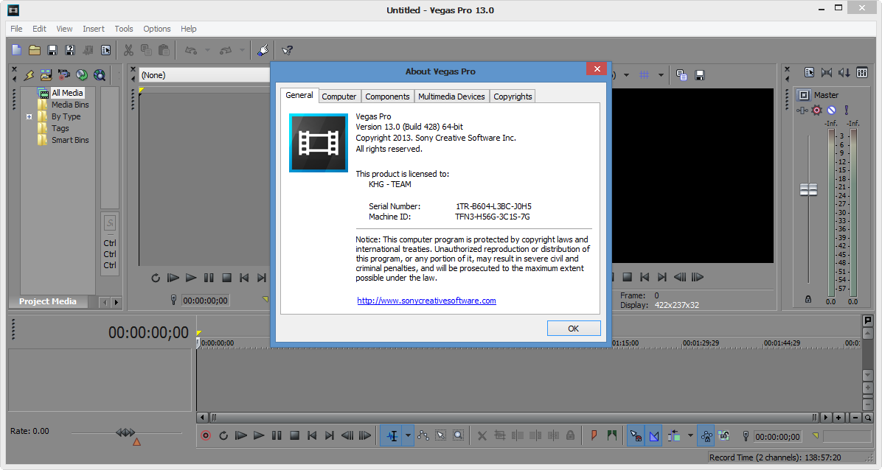Click the What's This help icon

288,50
